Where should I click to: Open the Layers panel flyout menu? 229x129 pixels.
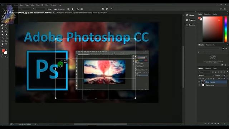point(228,68)
